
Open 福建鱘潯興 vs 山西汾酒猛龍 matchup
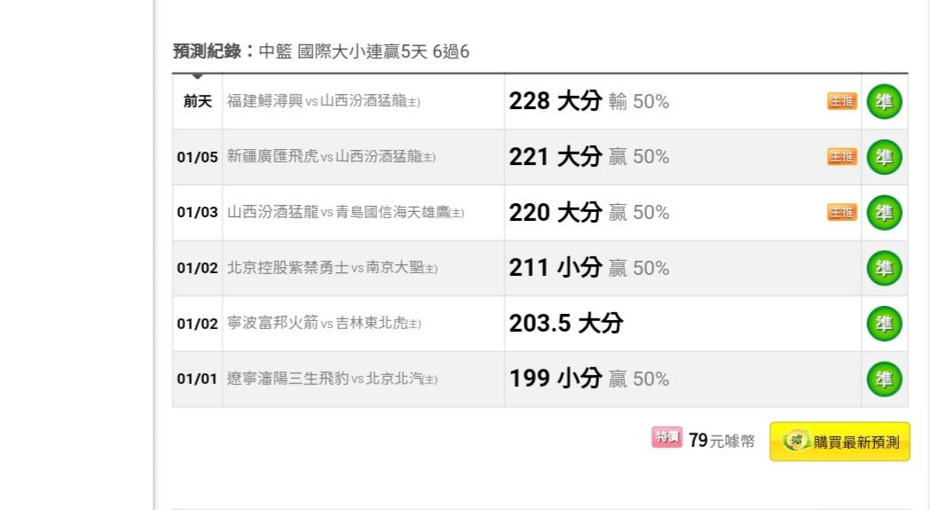(x=324, y=101)
